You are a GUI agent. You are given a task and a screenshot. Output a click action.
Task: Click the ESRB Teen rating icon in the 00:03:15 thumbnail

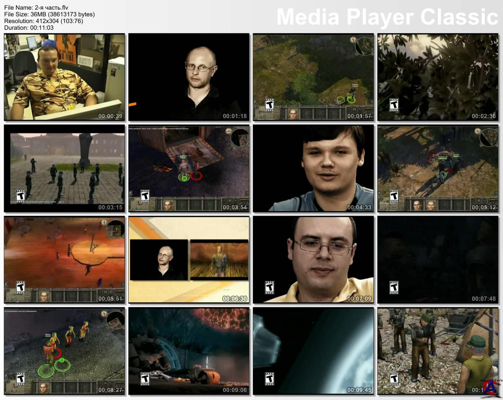pyautogui.click(x=21, y=196)
